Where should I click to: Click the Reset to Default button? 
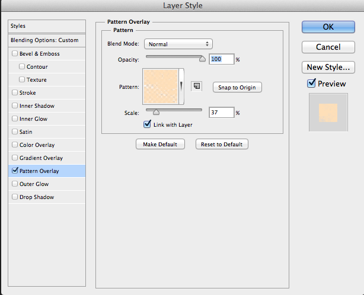pos(222,145)
